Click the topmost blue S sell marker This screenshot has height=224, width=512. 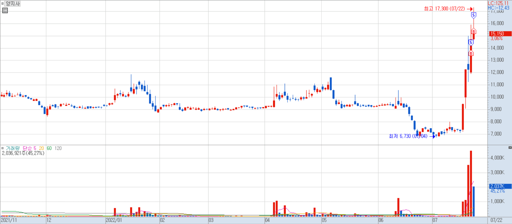[x=473, y=15]
